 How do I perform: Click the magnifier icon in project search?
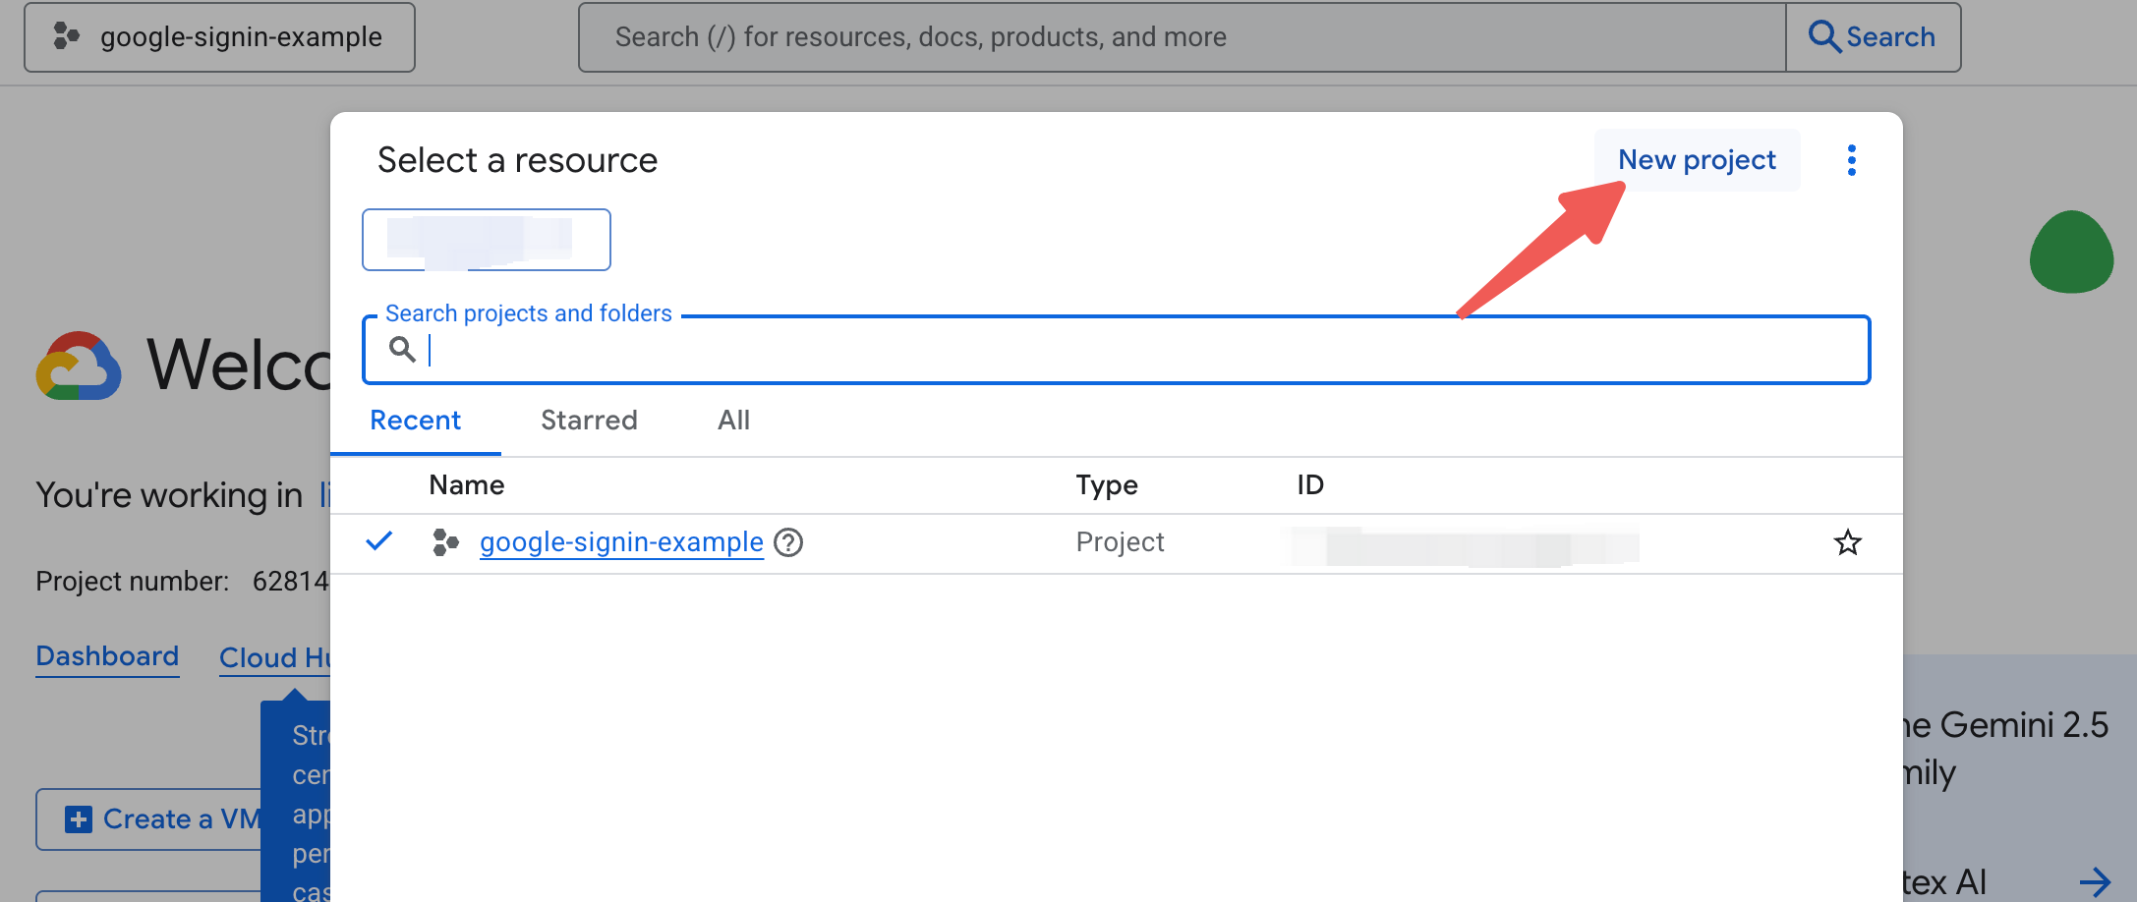tap(402, 349)
